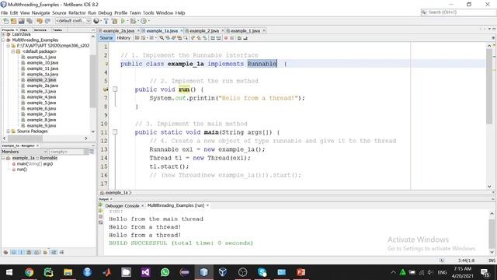Open WhatsApp from the taskbar
The image size is (497, 280).
tap(165, 272)
